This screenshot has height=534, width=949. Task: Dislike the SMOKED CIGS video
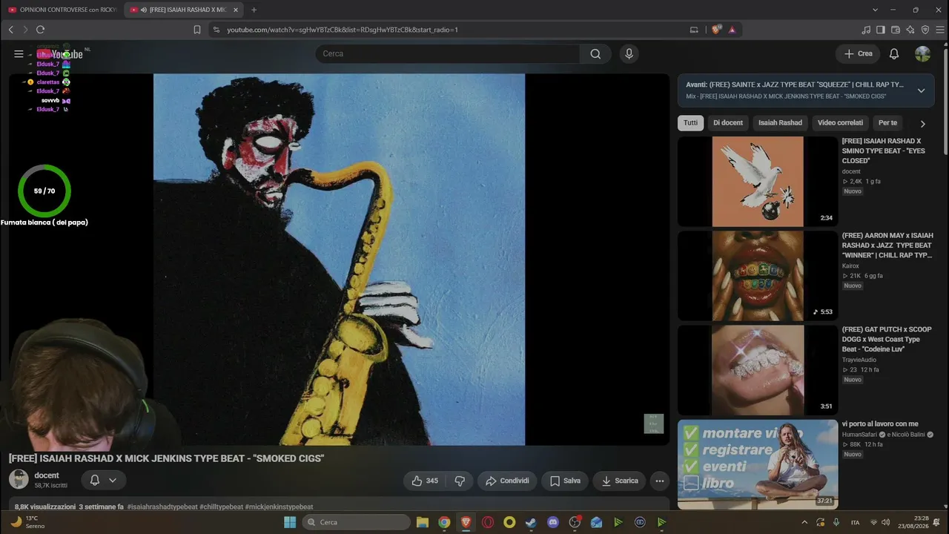(460, 481)
